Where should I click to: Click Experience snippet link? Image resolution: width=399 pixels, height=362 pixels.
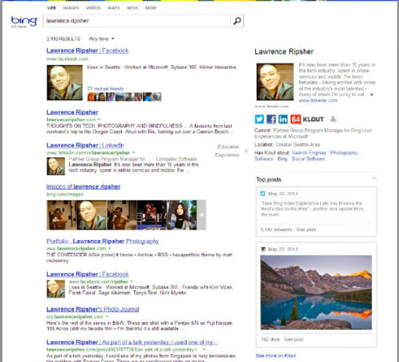click(x=227, y=155)
